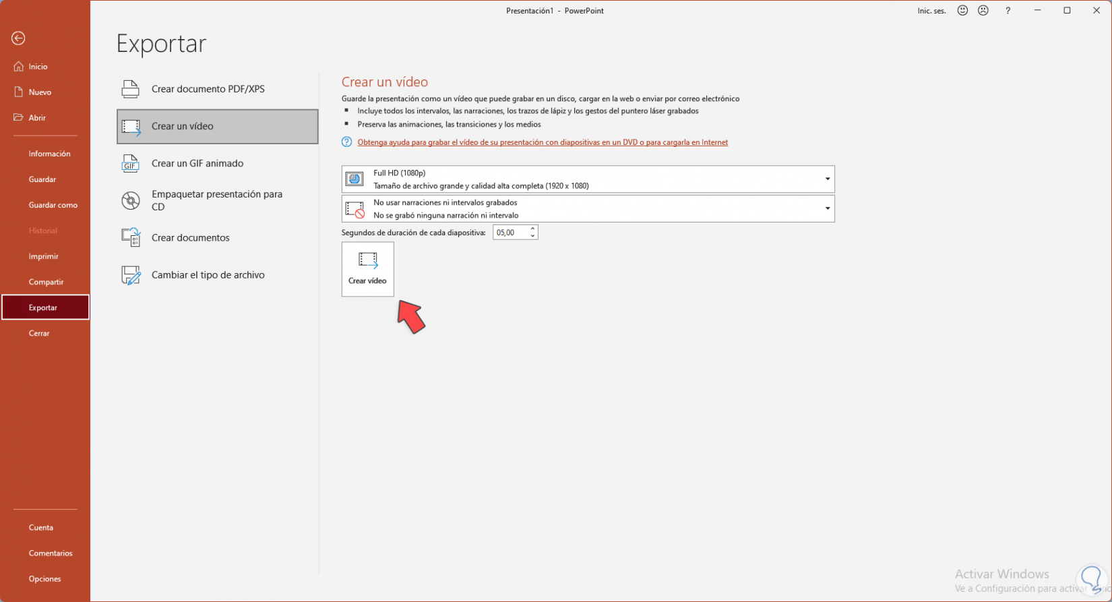Open the narration and timings dropdown
The width and height of the screenshot is (1112, 602).
[588, 209]
